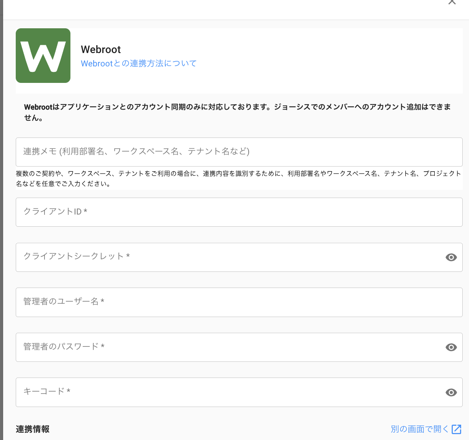
Task: Close the Webroot integration dialog
Action: (452, 2)
